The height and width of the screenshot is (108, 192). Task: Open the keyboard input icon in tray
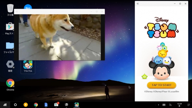[164, 105]
